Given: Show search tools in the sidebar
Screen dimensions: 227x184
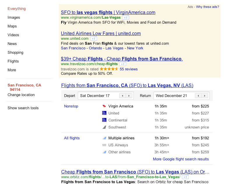Looking at the screenshot, I should pos(23,108).
